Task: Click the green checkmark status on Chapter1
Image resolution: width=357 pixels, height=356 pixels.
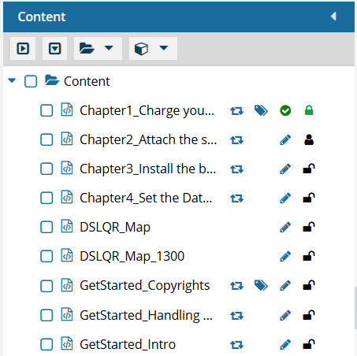Action: coord(285,110)
